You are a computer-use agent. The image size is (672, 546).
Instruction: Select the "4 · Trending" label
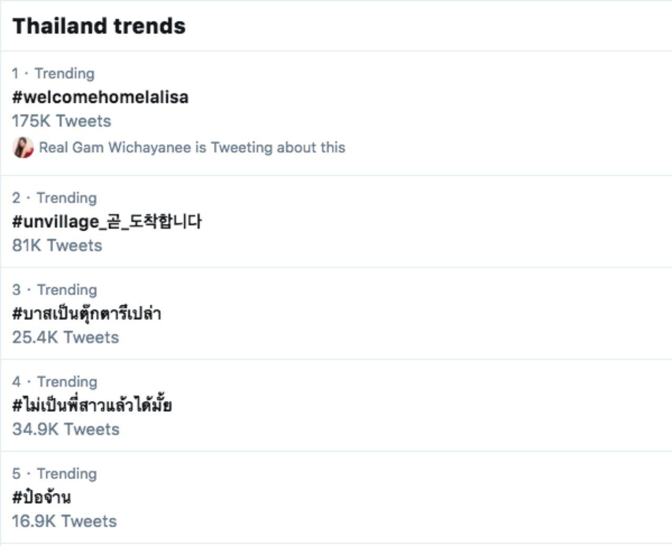54,381
